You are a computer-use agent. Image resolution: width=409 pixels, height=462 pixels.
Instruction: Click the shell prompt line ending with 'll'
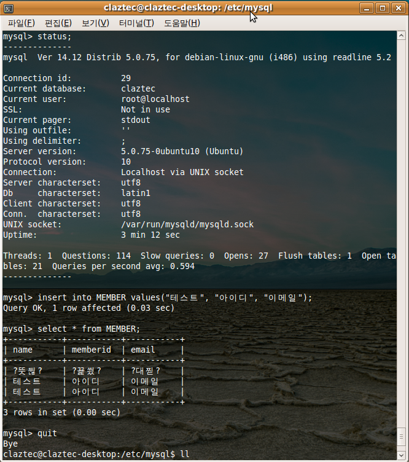point(96,455)
